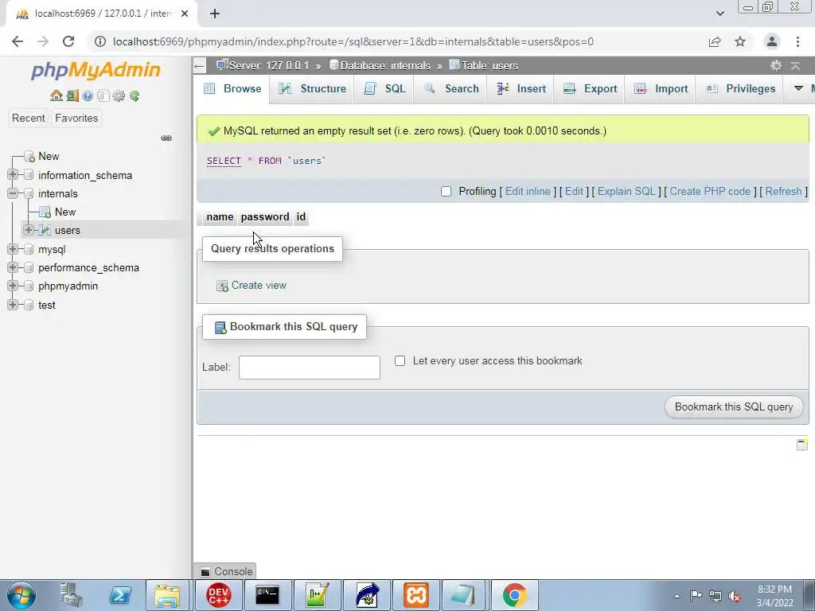This screenshot has height=611, width=815.
Task: Open Chrome profile avatar
Action: coord(772,41)
